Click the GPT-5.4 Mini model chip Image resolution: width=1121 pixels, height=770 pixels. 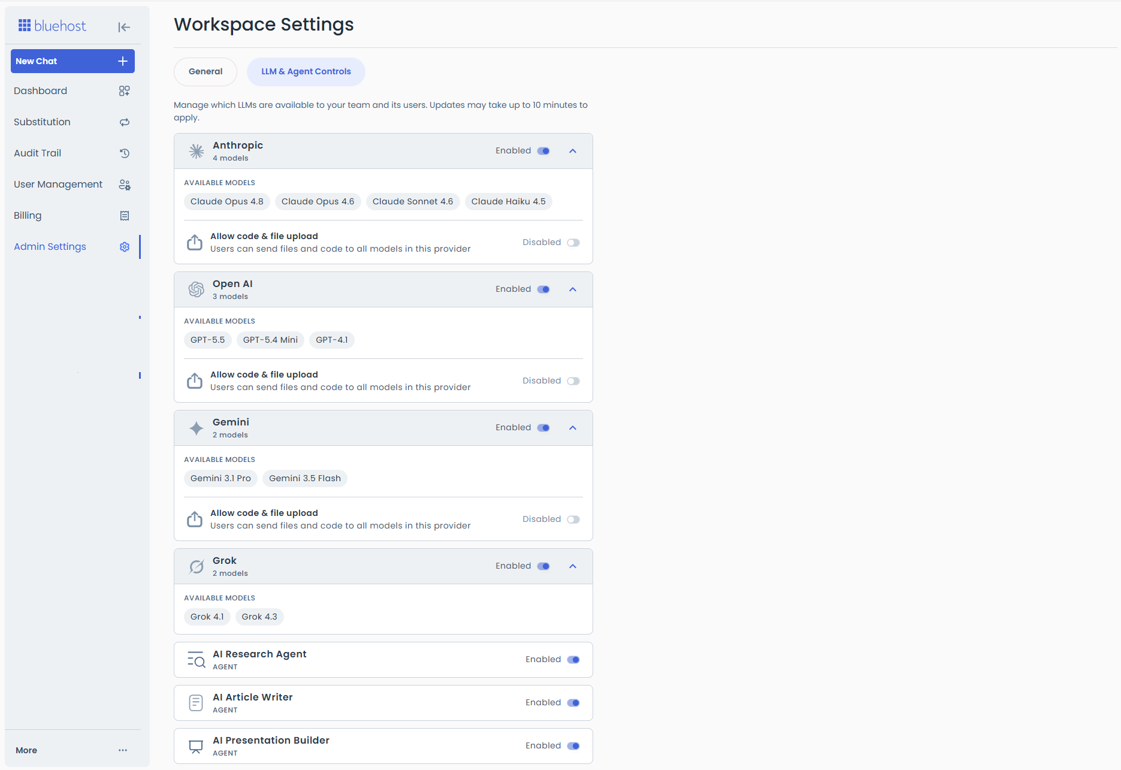[270, 340]
